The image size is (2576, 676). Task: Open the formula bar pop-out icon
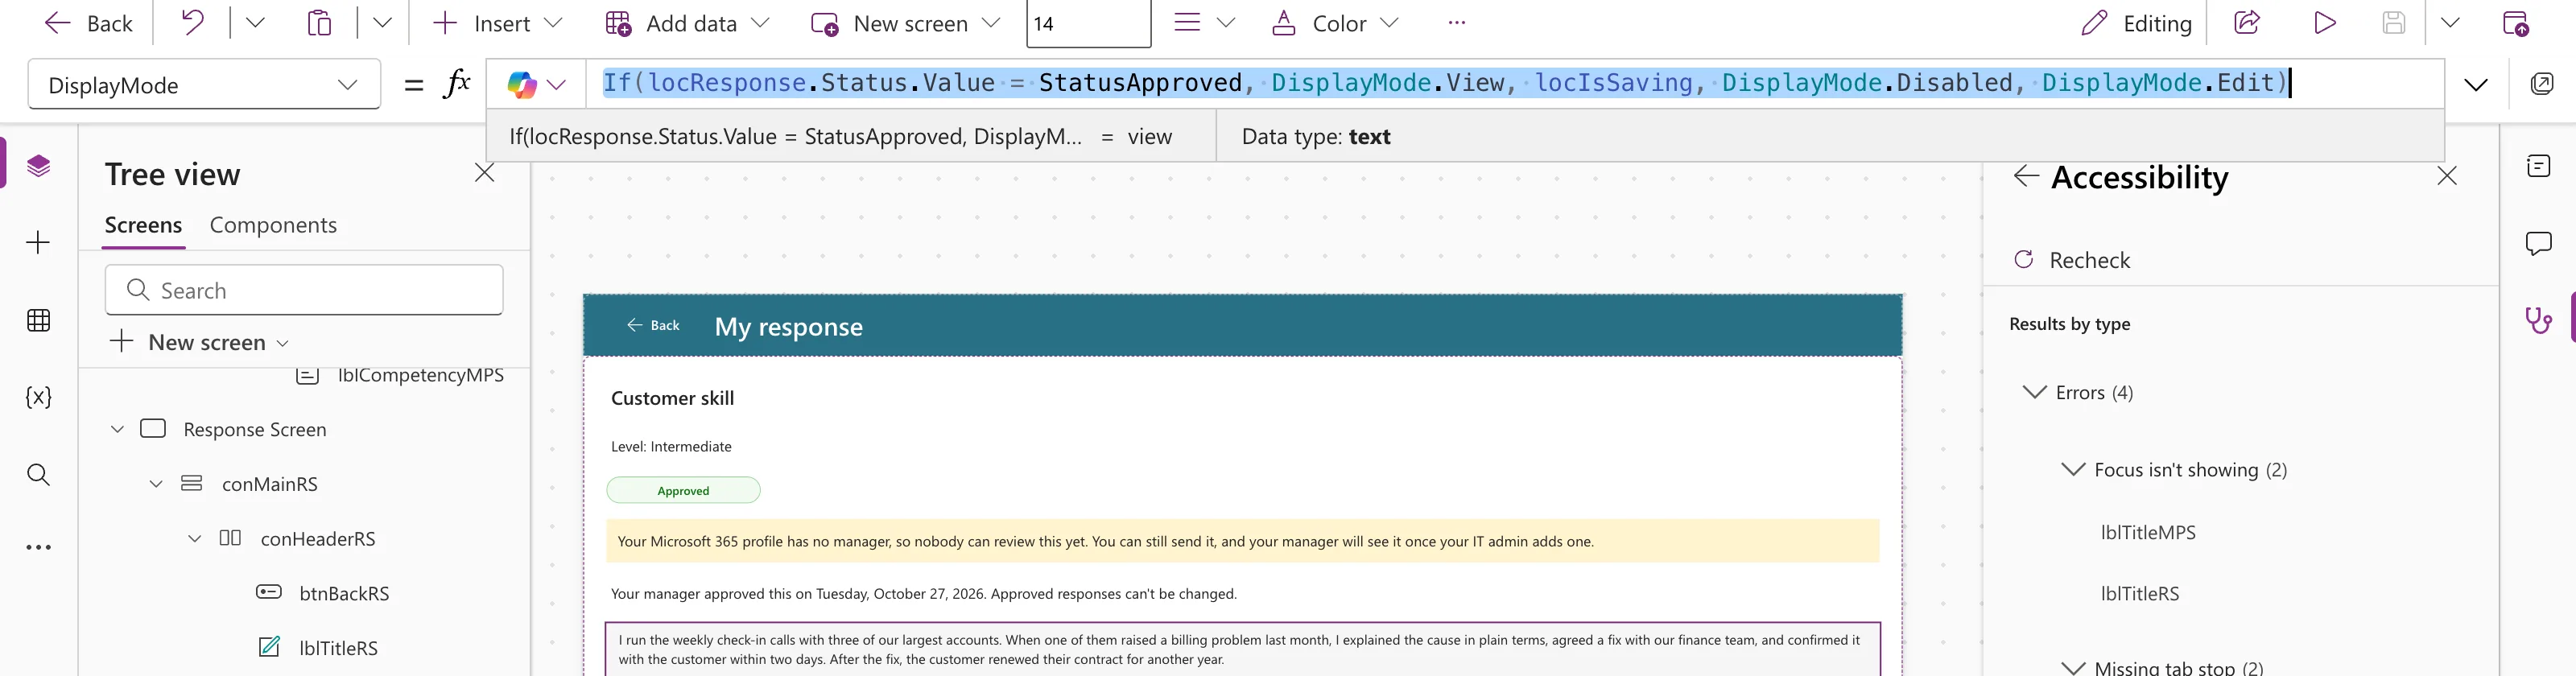pyautogui.click(x=2541, y=84)
